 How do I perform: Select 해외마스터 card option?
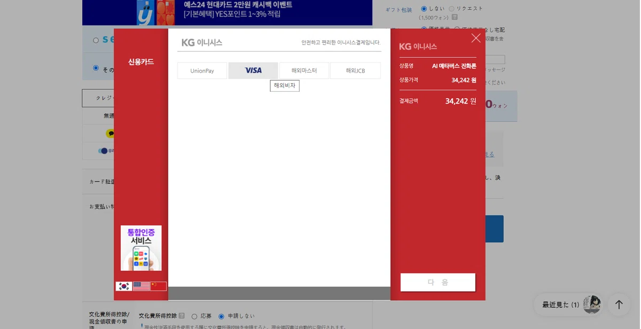click(304, 70)
